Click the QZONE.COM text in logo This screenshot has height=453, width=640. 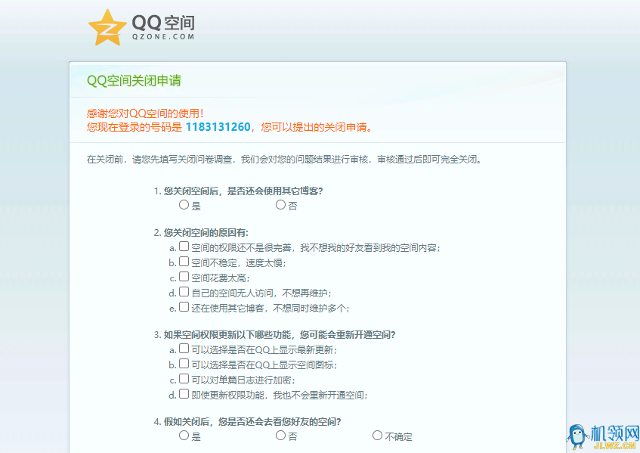(x=163, y=37)
